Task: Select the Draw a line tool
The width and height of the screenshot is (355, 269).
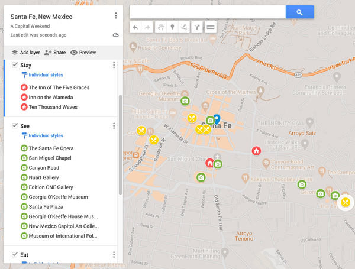Action: (184, 27)
